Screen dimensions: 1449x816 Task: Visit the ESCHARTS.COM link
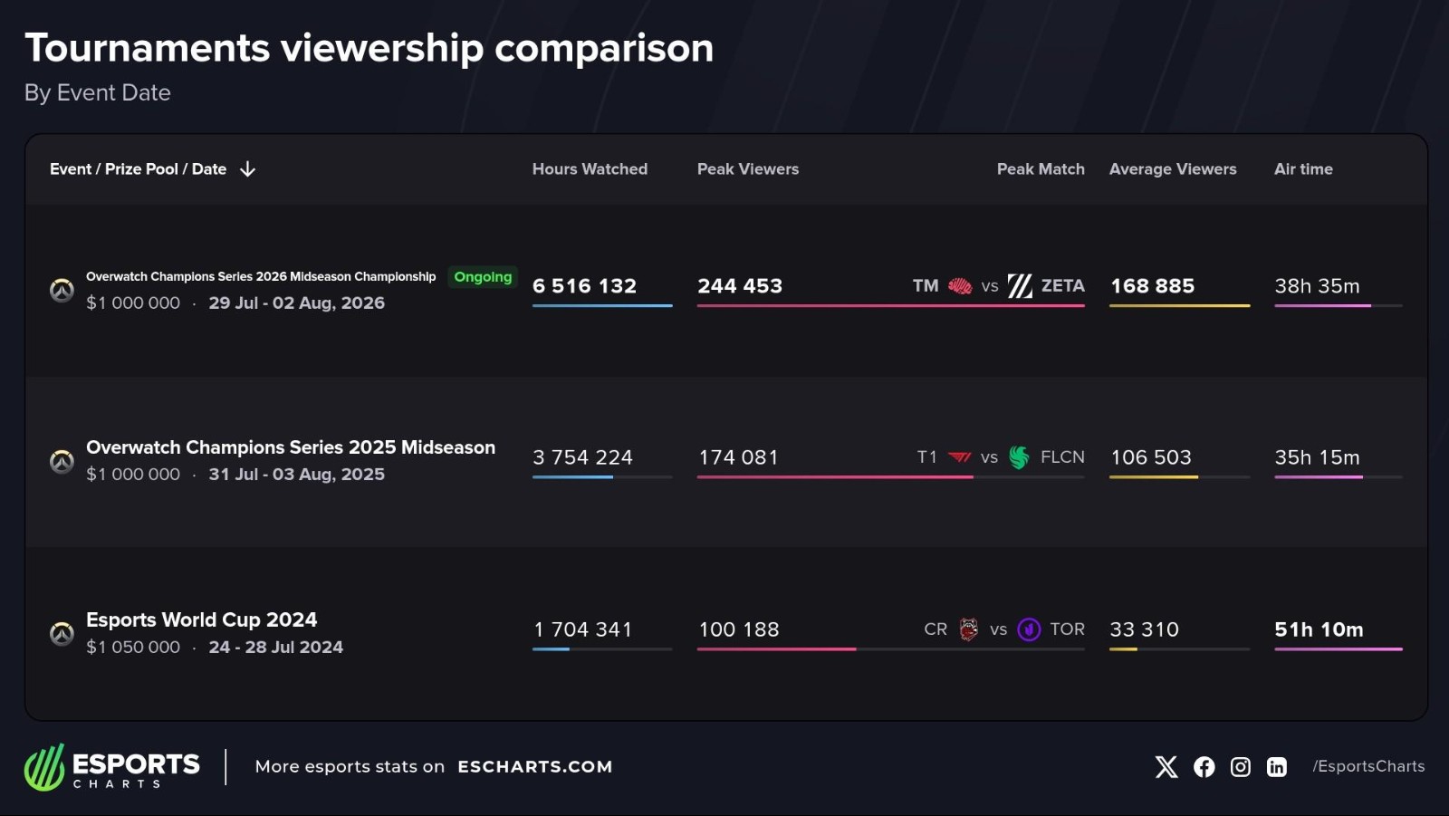tap(535, 767)
